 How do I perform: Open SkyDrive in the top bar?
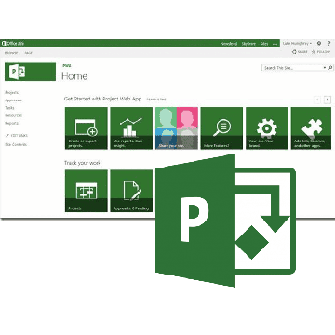tap(248, 44)
